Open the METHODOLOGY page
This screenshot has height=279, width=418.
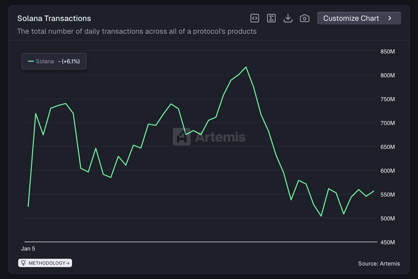coord(45,263)
